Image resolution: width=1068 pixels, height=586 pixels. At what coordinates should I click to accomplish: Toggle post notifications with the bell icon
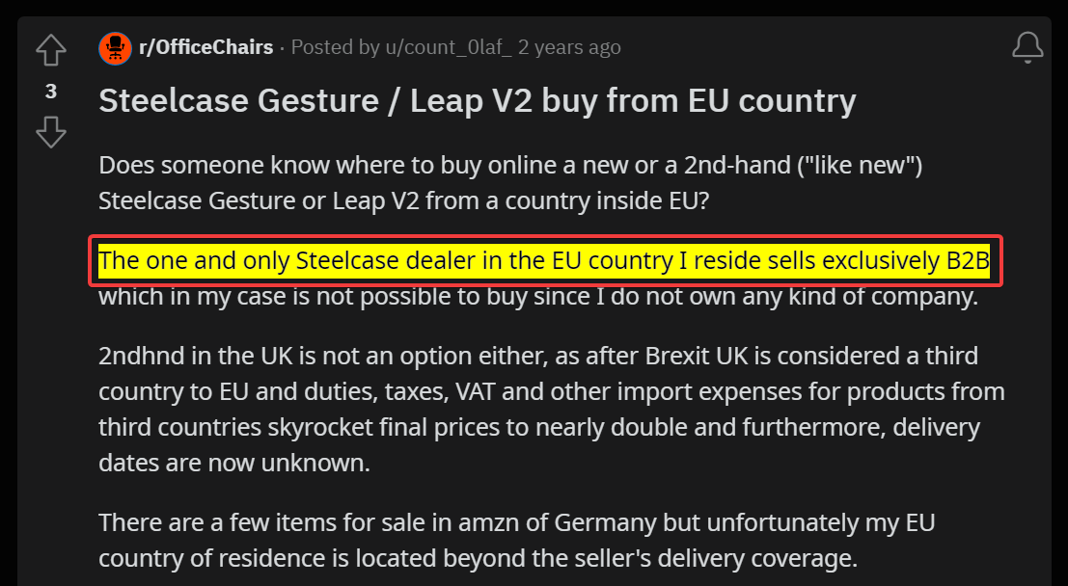point(1027,47)
